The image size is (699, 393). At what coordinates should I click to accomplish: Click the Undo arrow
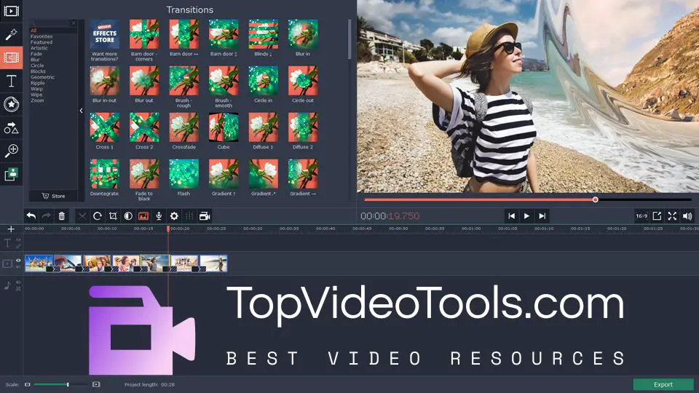(31, 216)
